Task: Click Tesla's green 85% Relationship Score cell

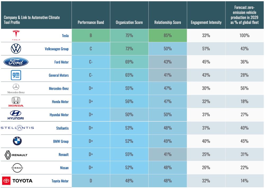Action: pos(167,36)
